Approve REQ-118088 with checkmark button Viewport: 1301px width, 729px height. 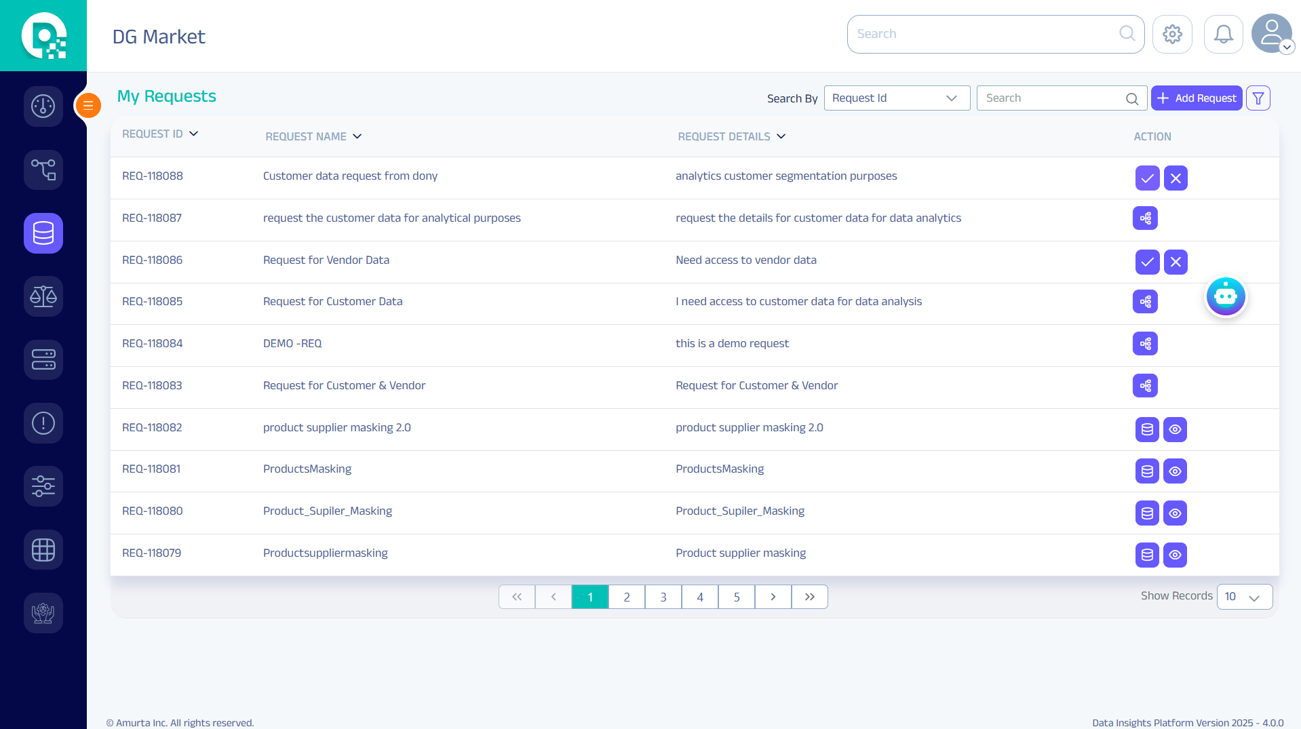click(x=1147, y=178)
